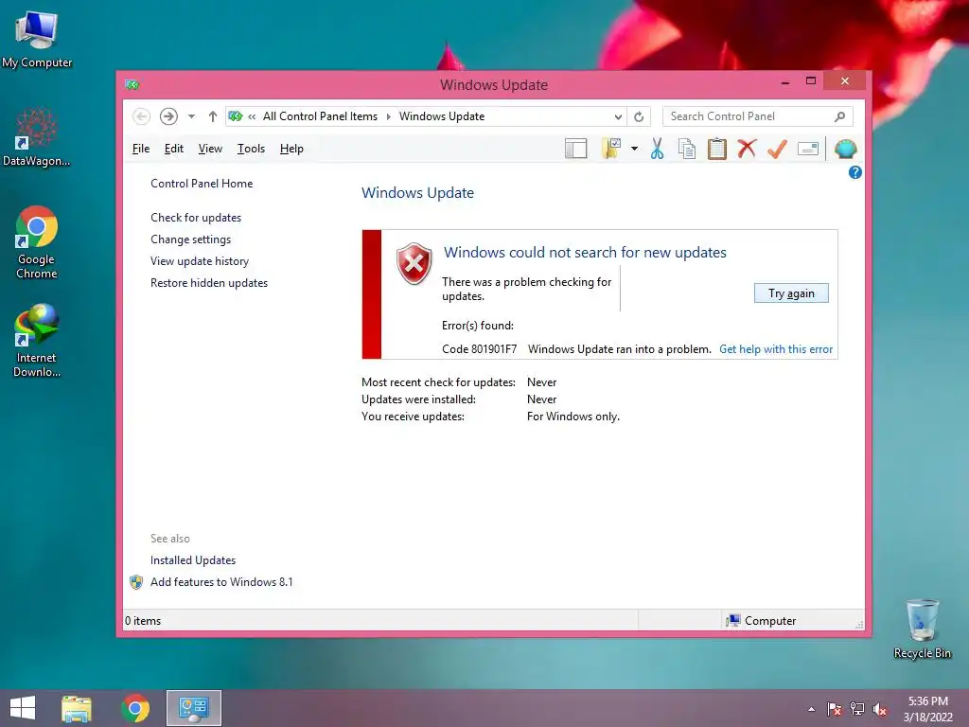Viewport: 969px width, 727px height.
Task: Expand the folder options dropdown arrow
Action: click(x=635, y=149)
